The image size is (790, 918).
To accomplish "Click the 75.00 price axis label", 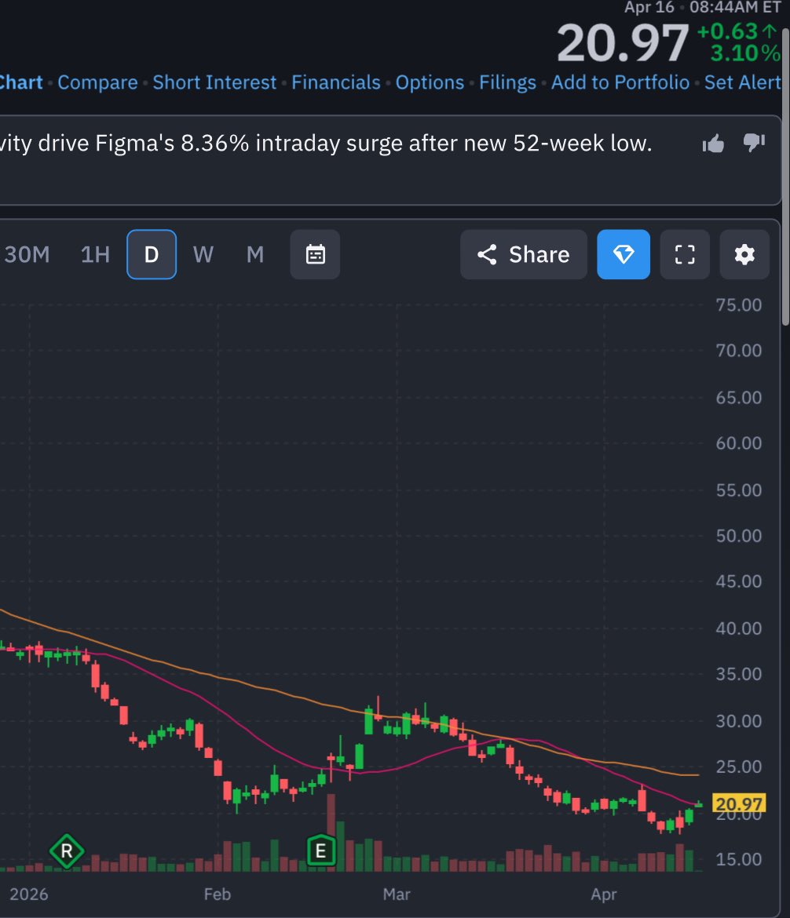I will 738,305.
